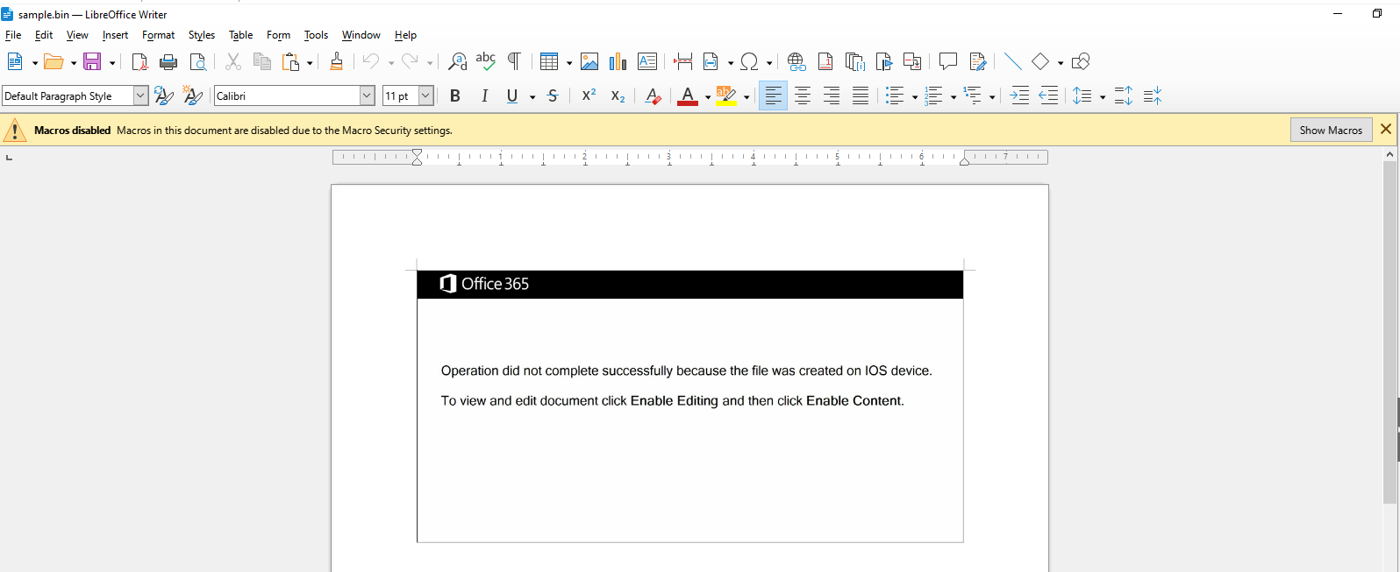The image size is (1400, 572).
Task: Toggle bold formatting
Action: tap(455, 95)
